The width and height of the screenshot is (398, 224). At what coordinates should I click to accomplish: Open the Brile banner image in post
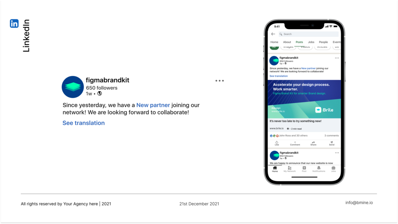pyautogui.click(x=304, y=99)
